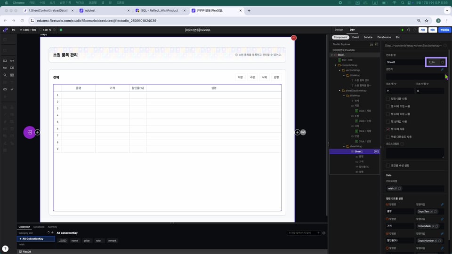Click blue link icon beside 품명 column type
The height and width of the screenshot is (254, 452).
[442, 205]
